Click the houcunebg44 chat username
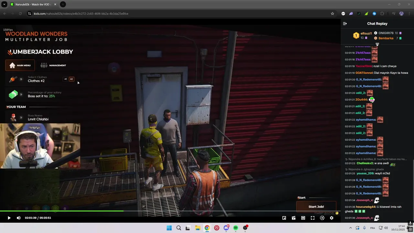 (x=366, y=207)
